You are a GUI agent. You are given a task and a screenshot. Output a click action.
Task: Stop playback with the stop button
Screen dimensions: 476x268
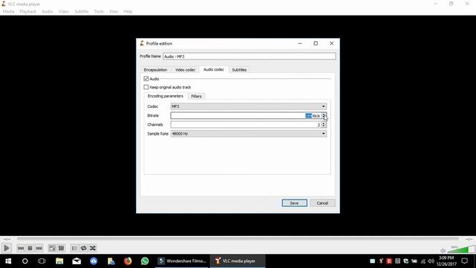(x=30, y=248)
